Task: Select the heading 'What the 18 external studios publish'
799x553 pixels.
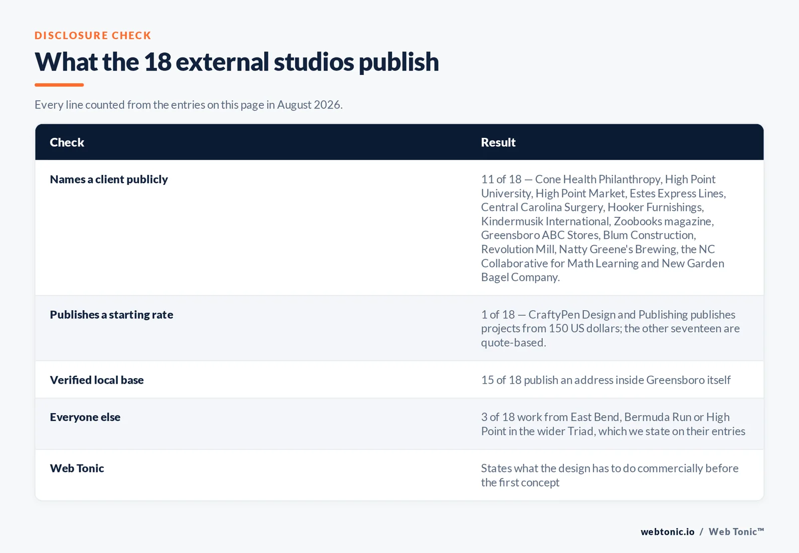Action: tap(237, 62)
